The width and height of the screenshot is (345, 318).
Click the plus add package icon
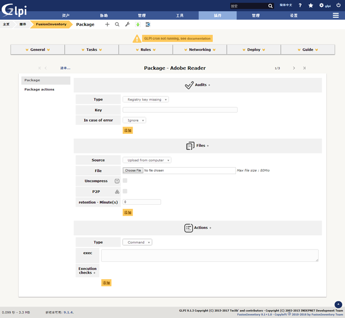(x=107, y=25)
